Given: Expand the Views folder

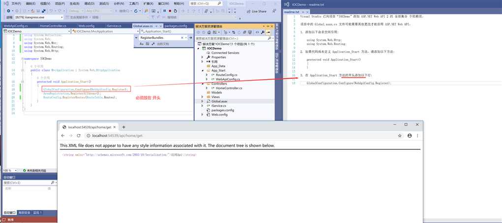Looking at the screenshot, I should click(x=203, y=97).
